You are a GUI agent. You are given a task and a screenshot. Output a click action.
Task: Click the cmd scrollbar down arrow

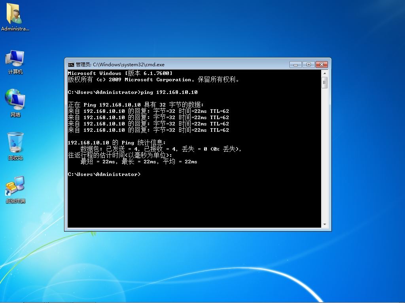[x=325, y=224]
